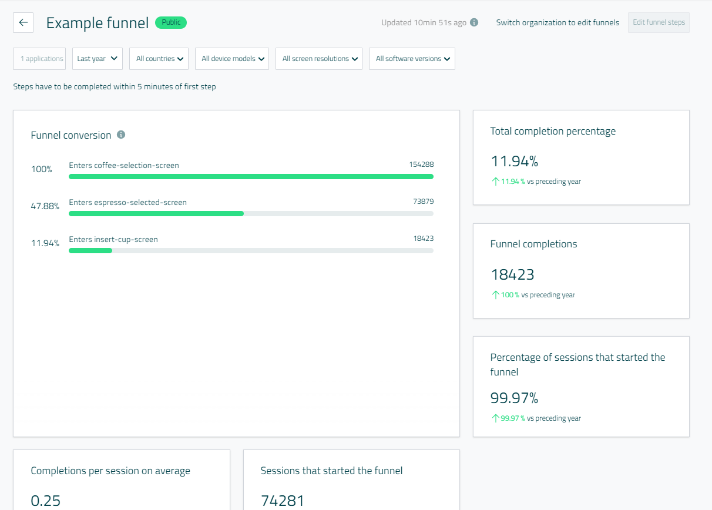712x510 pixels.
Task: Click info icon beside Funnel conversion
Action: coord(121,135)
